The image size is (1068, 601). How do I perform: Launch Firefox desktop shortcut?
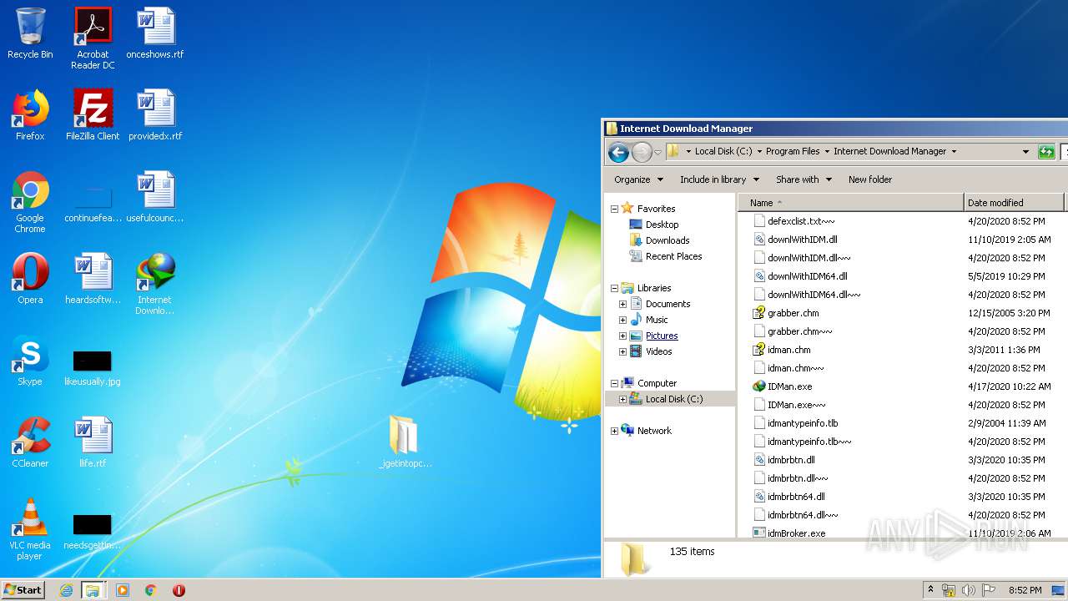tap(30, 115)
